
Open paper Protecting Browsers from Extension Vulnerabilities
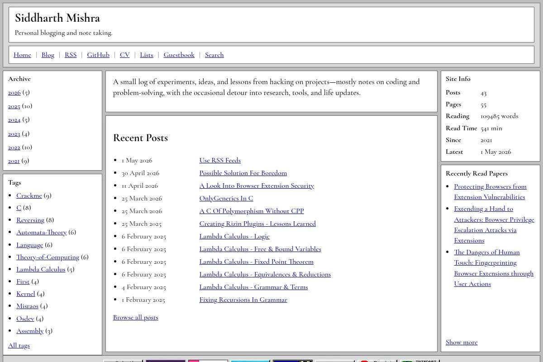[491, 191]
